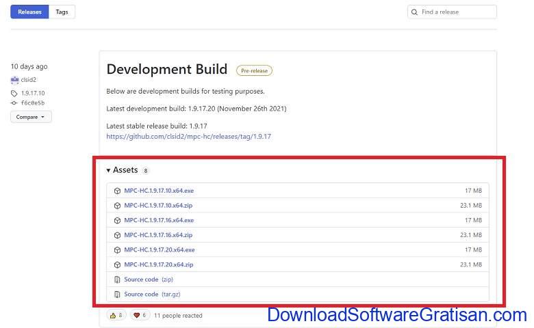Screen dimensions: 534x328
Task: Click file icon for Source code (tar.gz)
Action: pyautogui.click(x=117, y=295)
